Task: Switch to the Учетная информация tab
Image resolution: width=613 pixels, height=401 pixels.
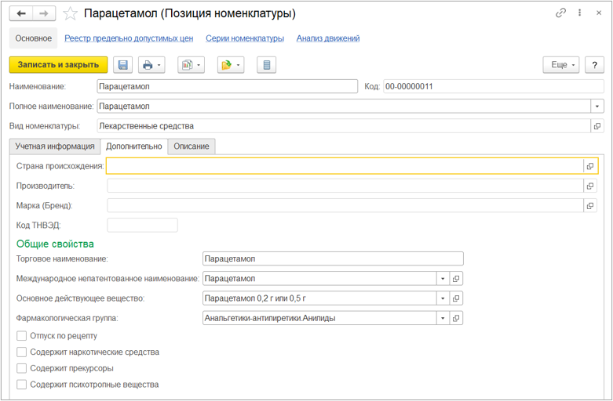Action: (55, 146)
